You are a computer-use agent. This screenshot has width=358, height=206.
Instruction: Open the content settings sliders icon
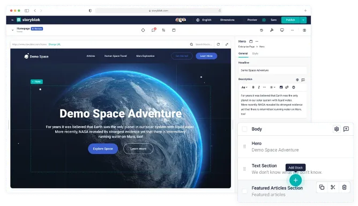[163, 30]
